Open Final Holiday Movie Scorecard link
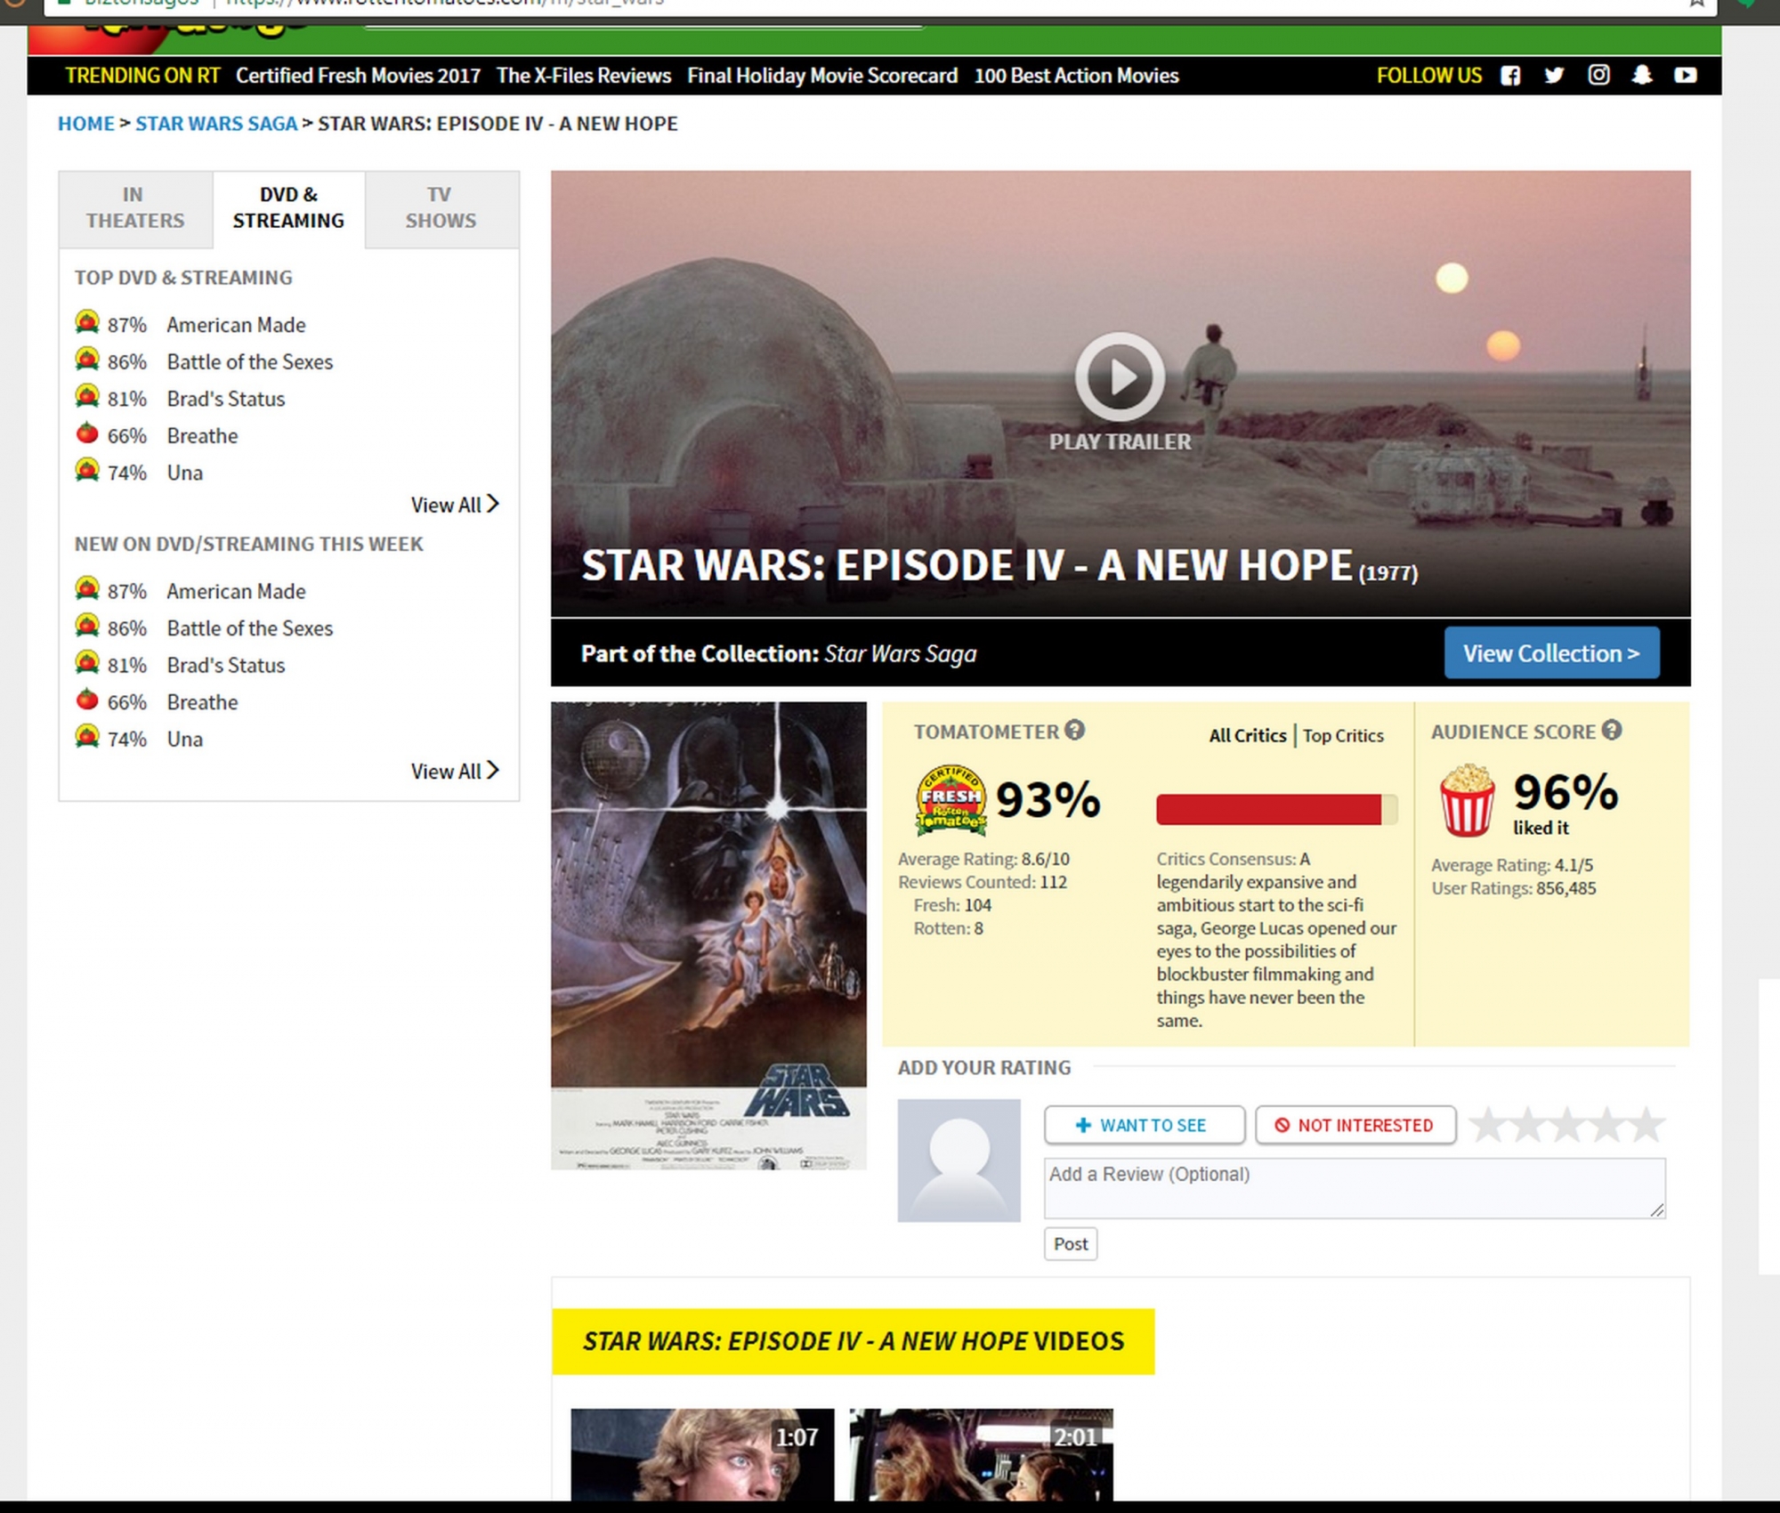The image size is (1780, 1513). pyautogui.click(x=822, y=76)
